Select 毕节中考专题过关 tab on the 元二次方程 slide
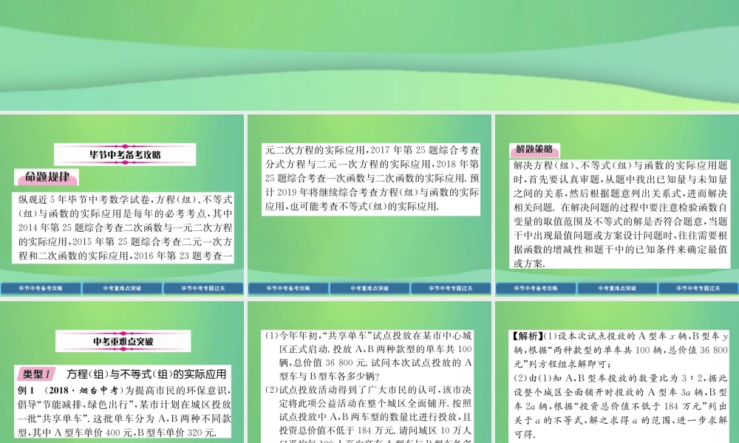This screenshot has width=739, height=443. tap(451, 288)
